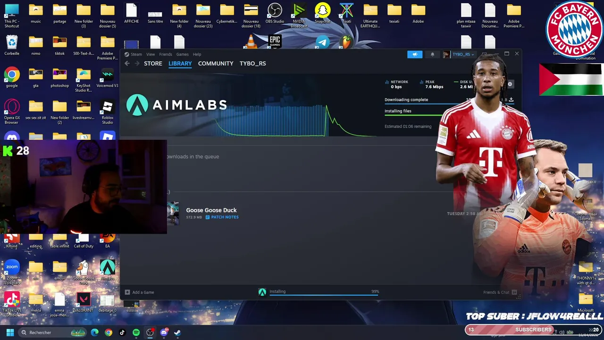604x340 pixels.
Task: Open Google Chrome from taskbar
Action: click(109, 332)
